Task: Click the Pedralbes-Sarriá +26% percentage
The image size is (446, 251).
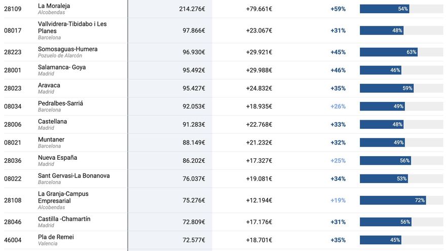Action: tap(338, 106)
